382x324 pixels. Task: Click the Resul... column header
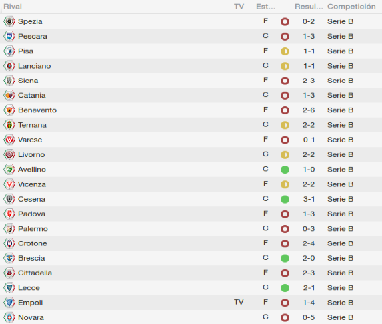(x=309, y=7)
